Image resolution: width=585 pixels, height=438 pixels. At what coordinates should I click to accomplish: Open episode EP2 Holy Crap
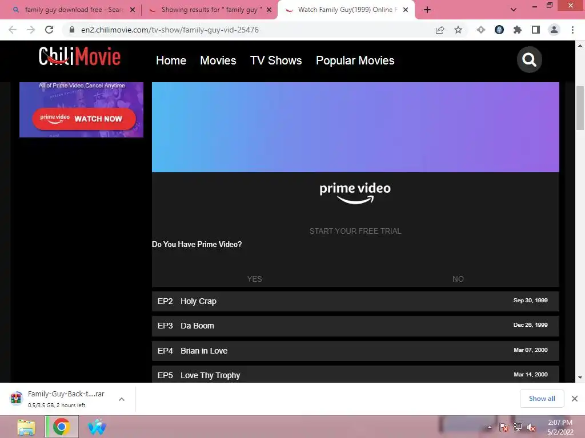(355, 301)
